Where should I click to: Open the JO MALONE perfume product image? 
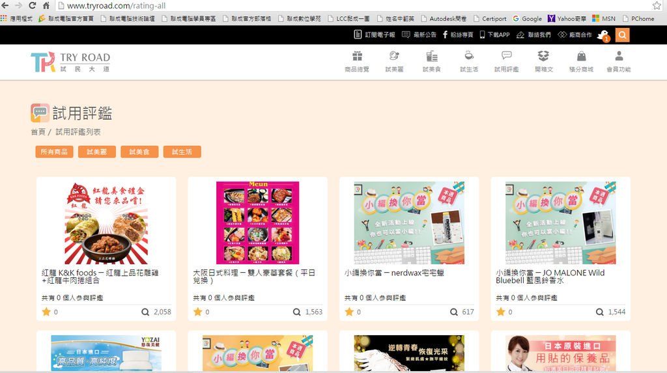coord(561,223)
